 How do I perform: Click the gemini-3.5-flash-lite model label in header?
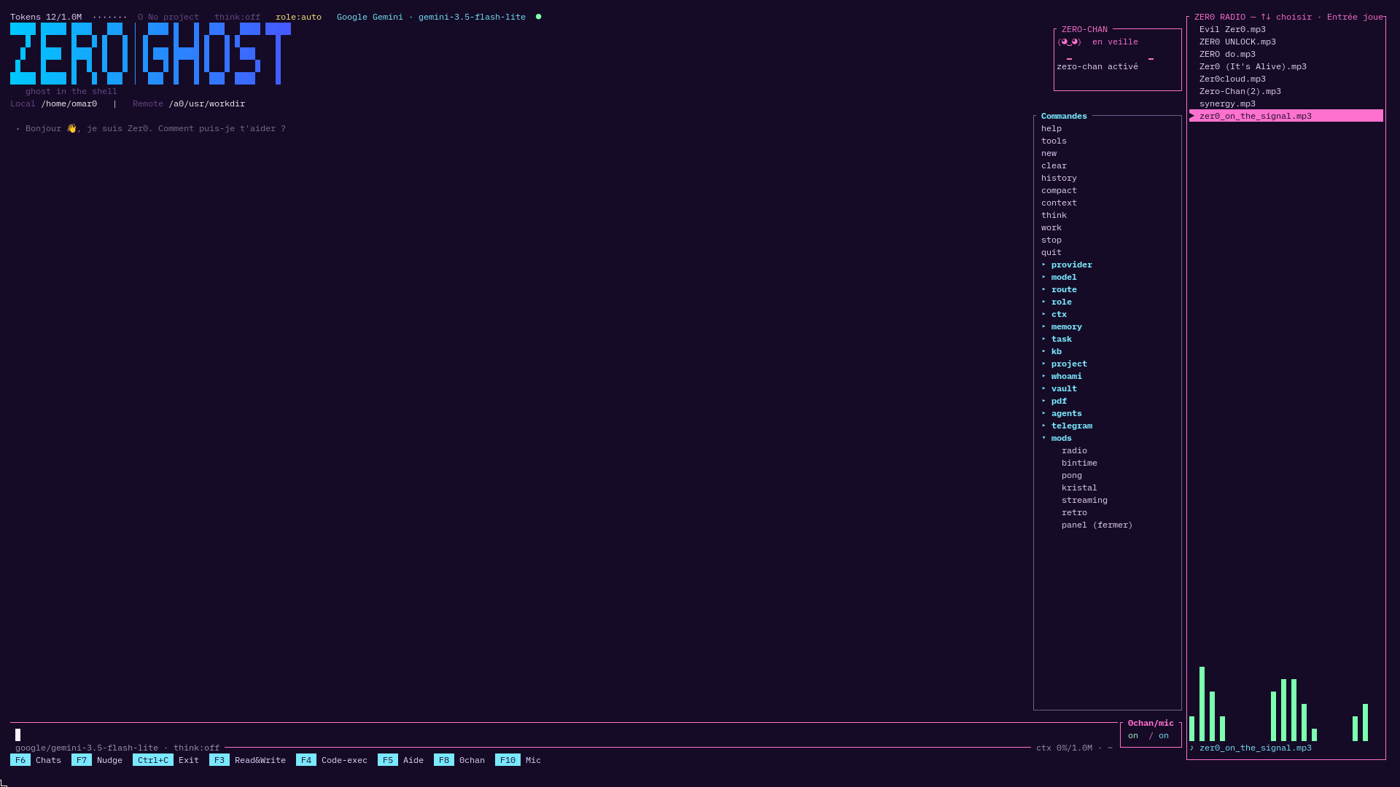coord(472,17)
